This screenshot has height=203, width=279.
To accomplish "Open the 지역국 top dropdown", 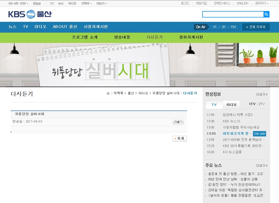I will coord(87,3).
